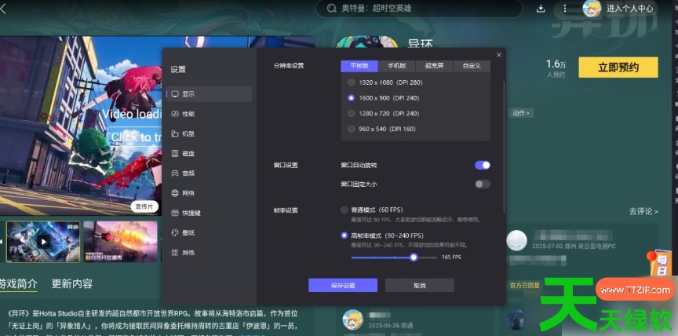The image size is (678, 336).
Task: Open the 去评论 > link
Action: [x=643, y=211]
